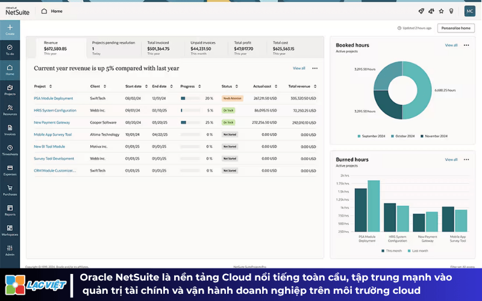This screenshot has height=301, width=482.
Task: Click the November 2024 legend swatch
Action: pyautogui.click(x=422, y=136)
